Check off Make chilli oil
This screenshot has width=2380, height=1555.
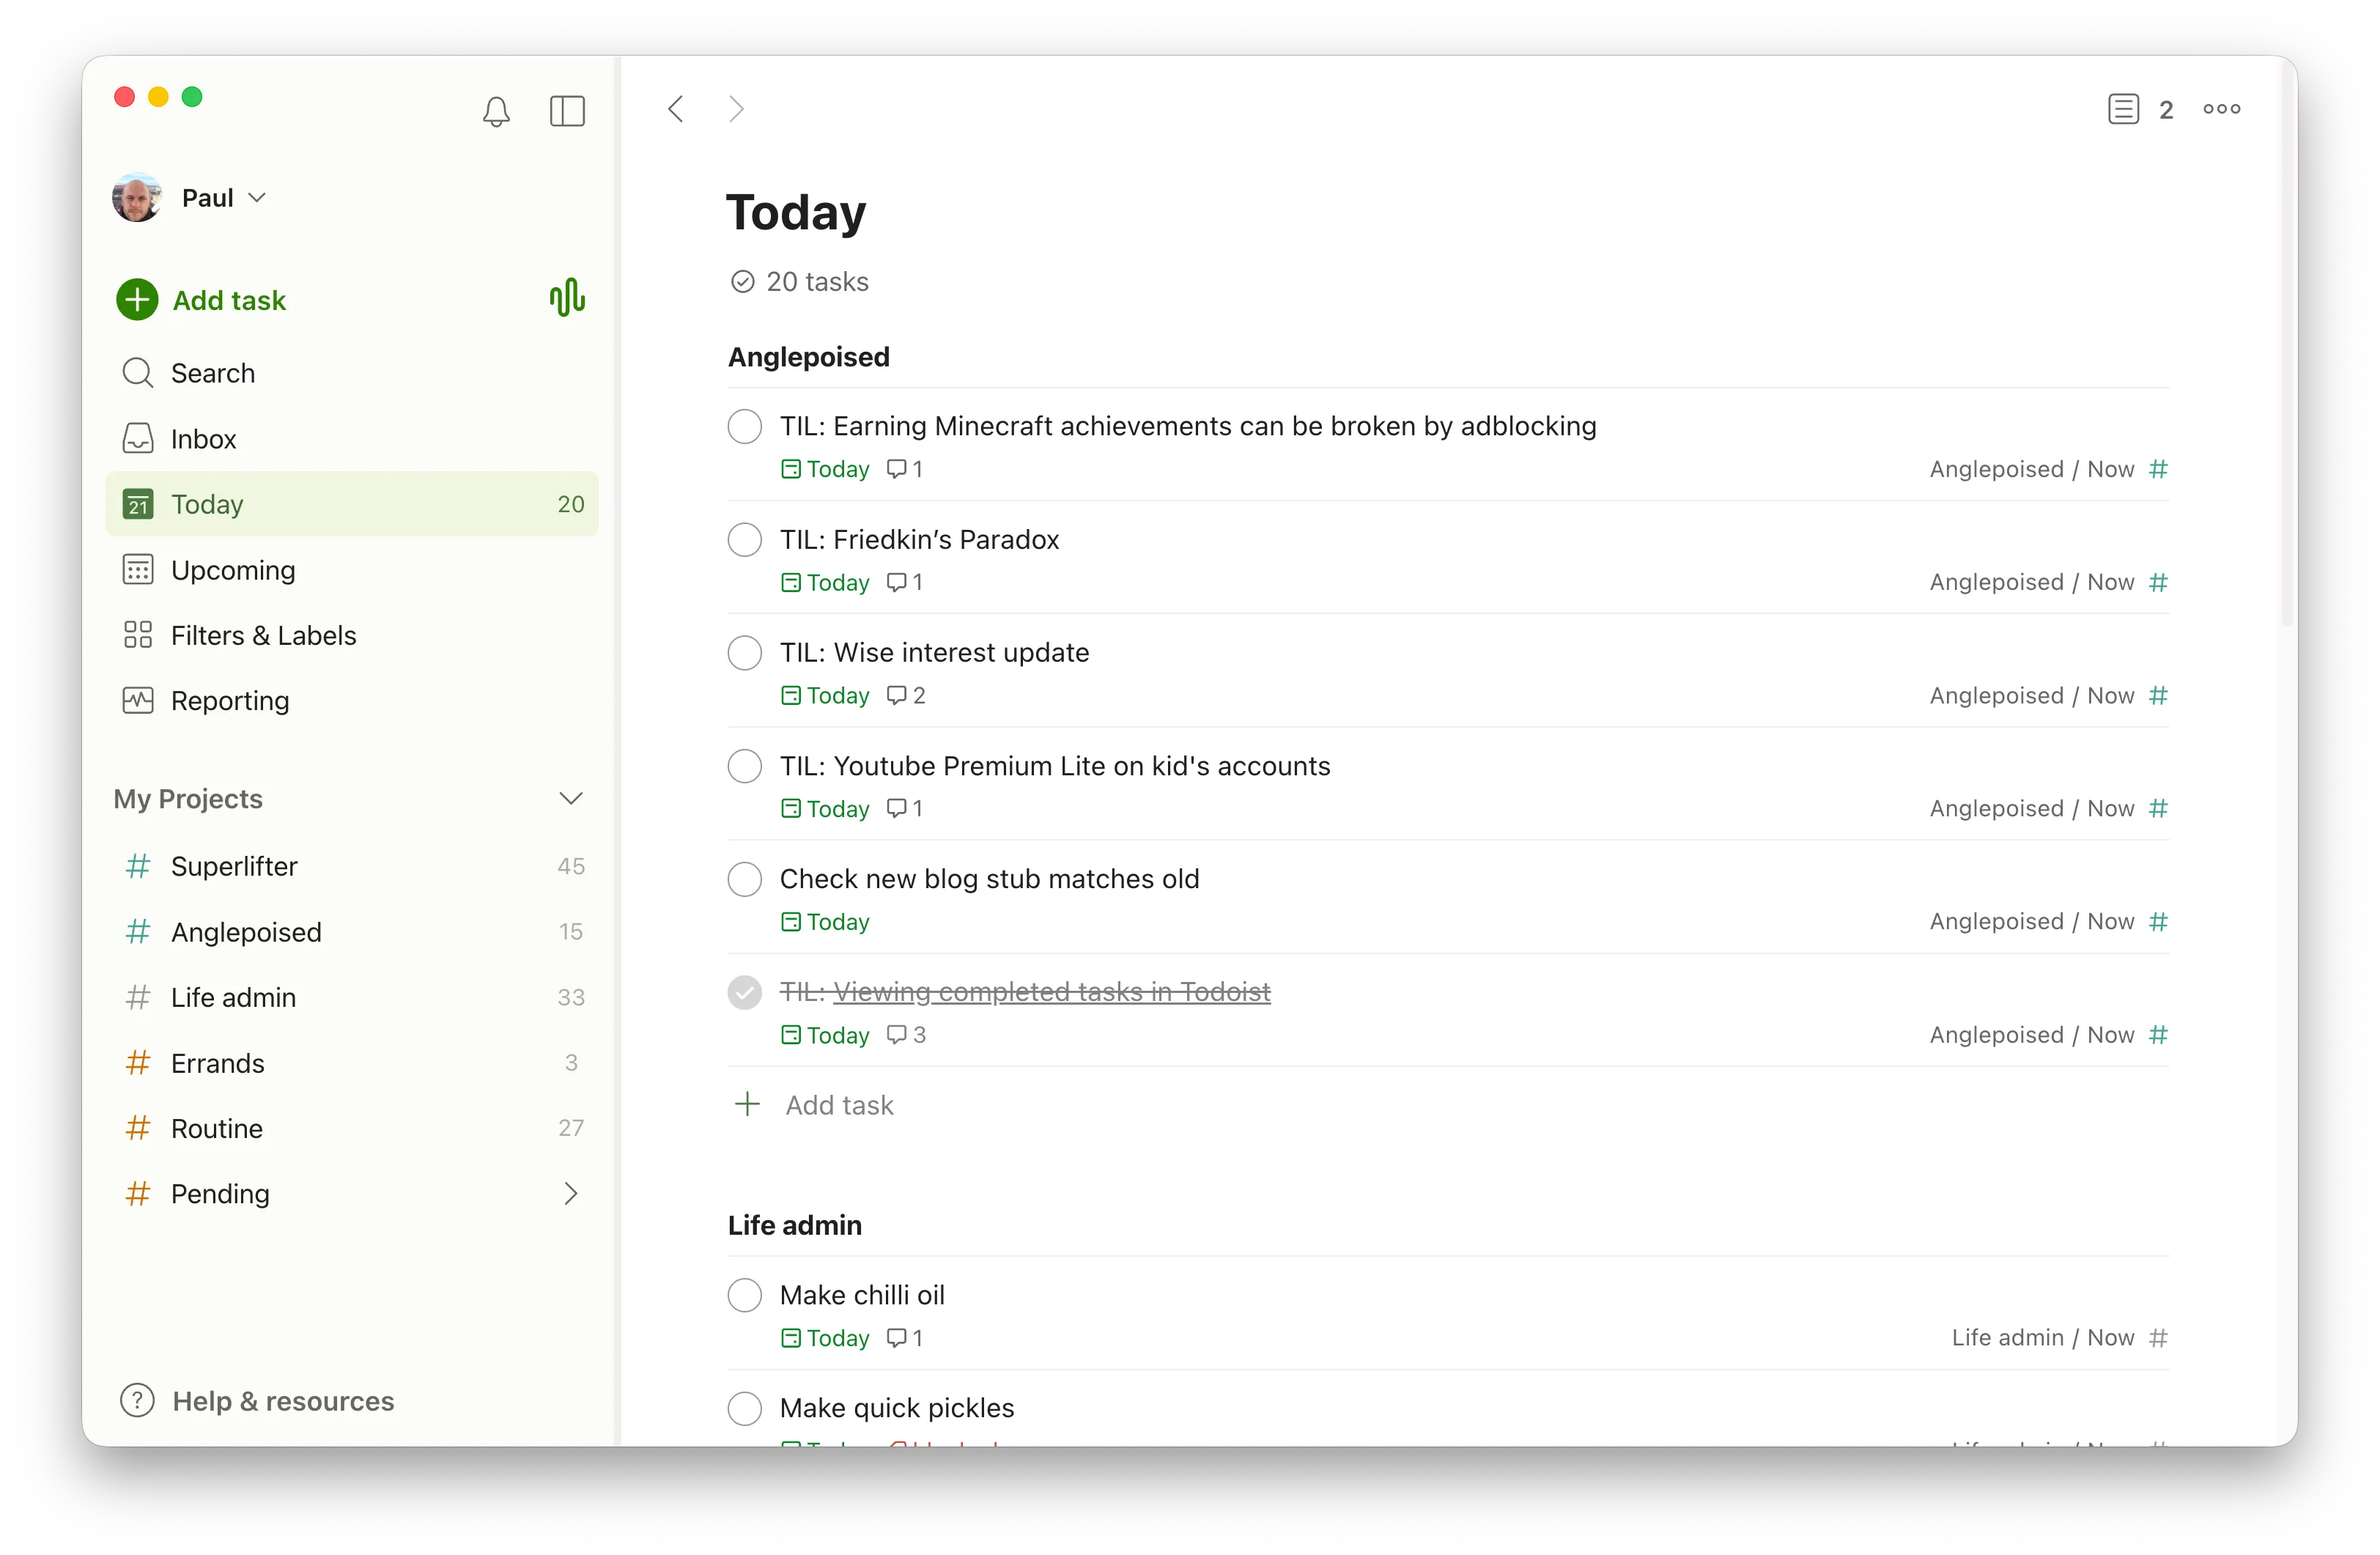(744, 1295)
